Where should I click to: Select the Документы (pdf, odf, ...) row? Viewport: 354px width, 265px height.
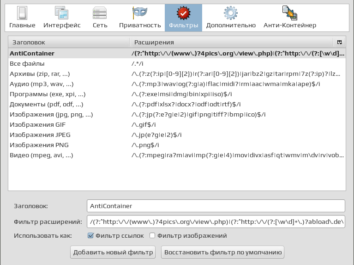(177, 105)
